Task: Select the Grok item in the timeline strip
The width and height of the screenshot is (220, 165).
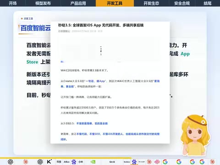Action: [112, 162]
